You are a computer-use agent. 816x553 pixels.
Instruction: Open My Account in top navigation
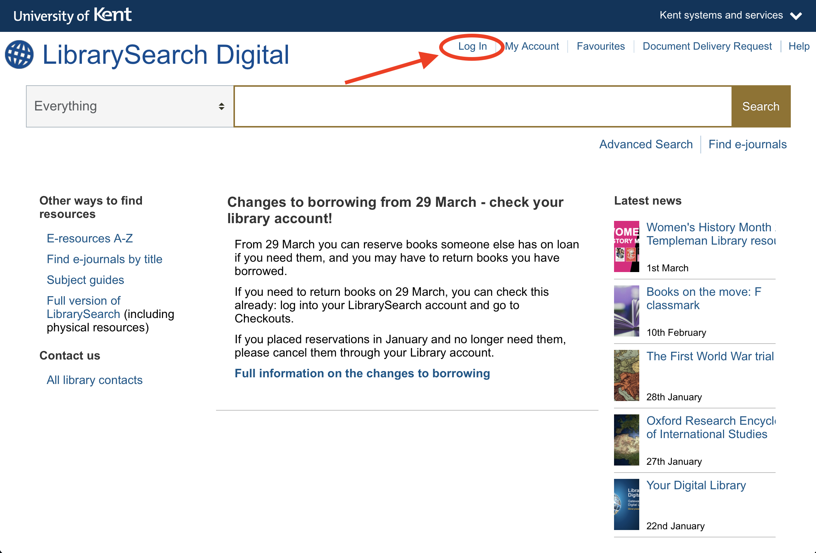(532, 46)
